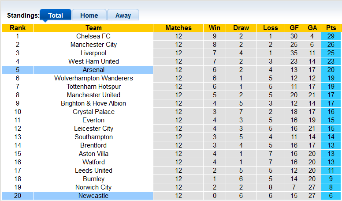
Task: Open the Manchester City team page
Action: 93,45
